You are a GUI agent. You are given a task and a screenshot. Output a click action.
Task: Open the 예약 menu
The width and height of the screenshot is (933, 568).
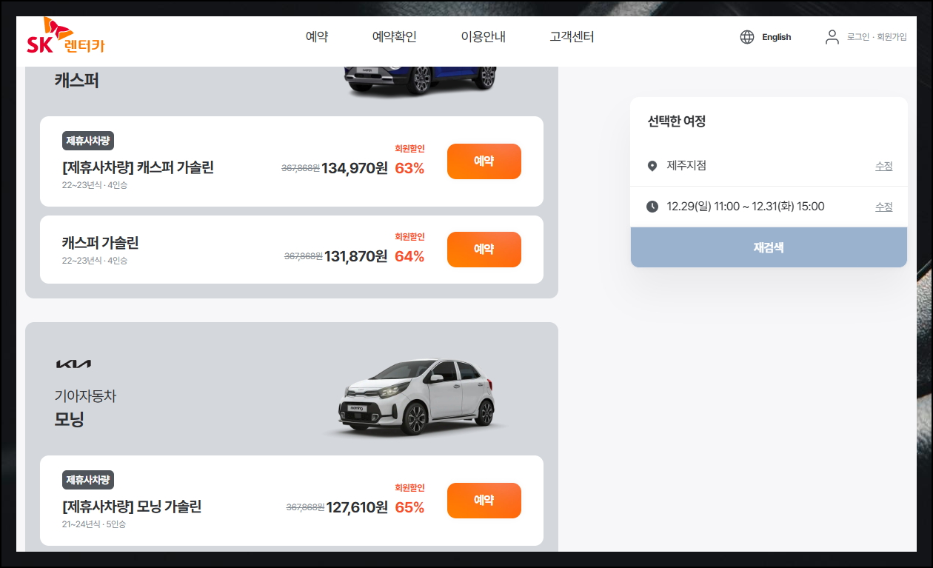(x=317, y=37)
